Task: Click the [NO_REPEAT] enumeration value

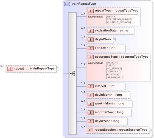Action: point(114,68)
